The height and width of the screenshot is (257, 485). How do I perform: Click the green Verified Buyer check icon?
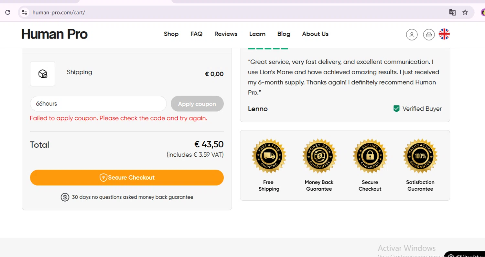coord(396,109)
